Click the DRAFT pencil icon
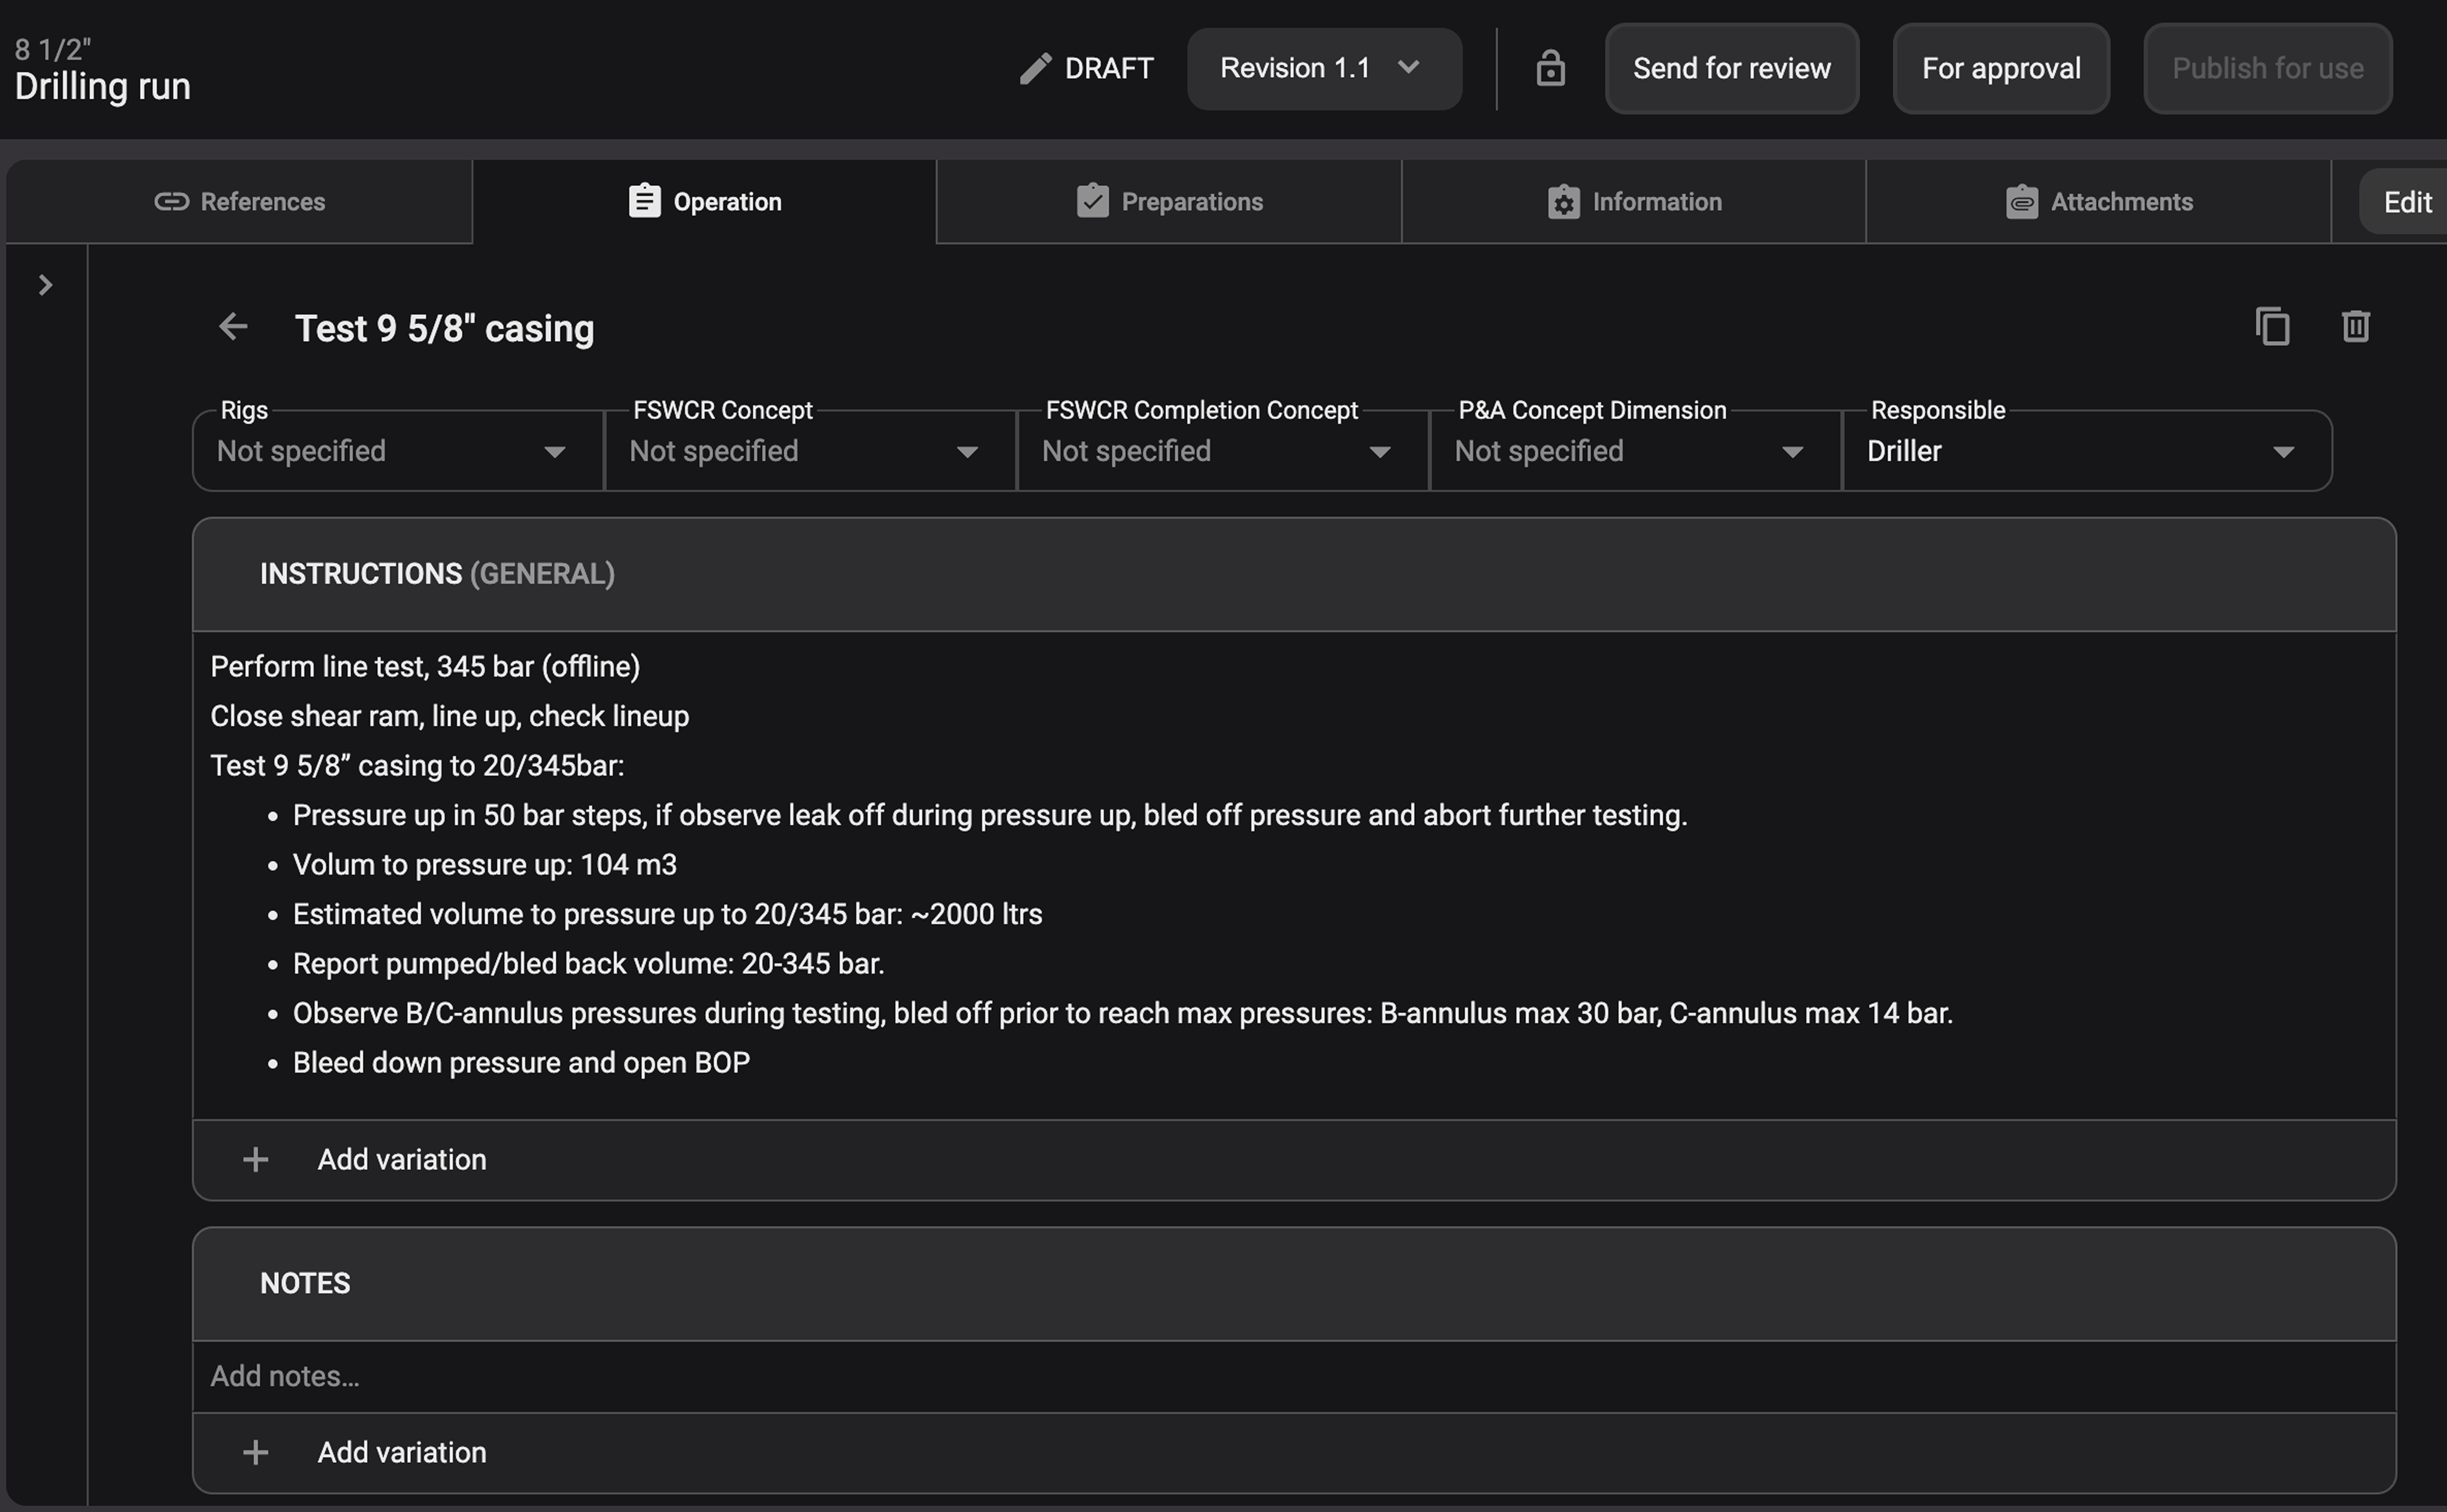Viewport: 2447px width, 1512px height. coord(1036,68)
